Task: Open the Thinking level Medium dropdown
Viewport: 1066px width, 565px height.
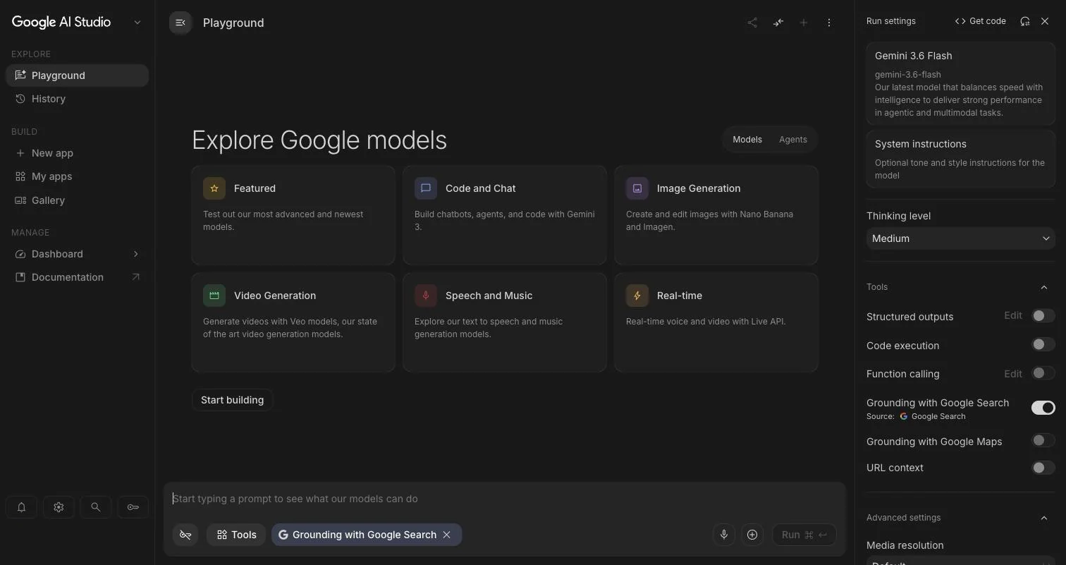Action: (x=960, y=238)
